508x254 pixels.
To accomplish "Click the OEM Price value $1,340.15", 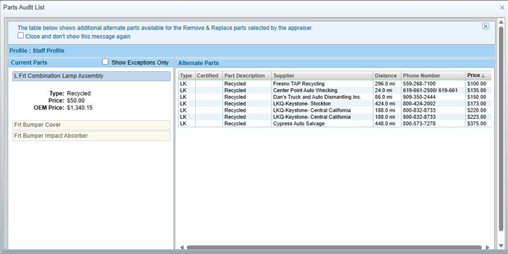I will coord(79,108).
